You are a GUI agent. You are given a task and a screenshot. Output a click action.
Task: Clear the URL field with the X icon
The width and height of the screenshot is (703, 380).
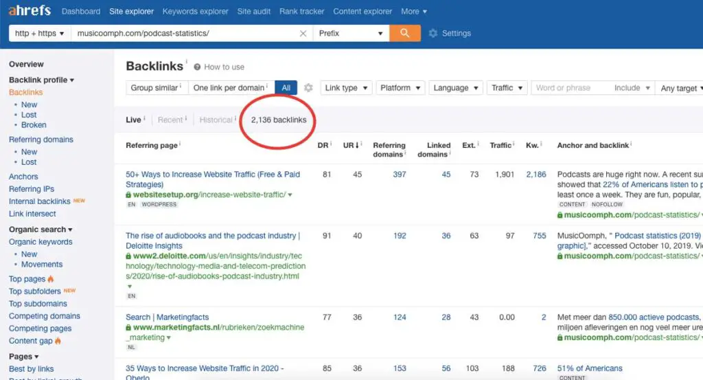point(303,34)
